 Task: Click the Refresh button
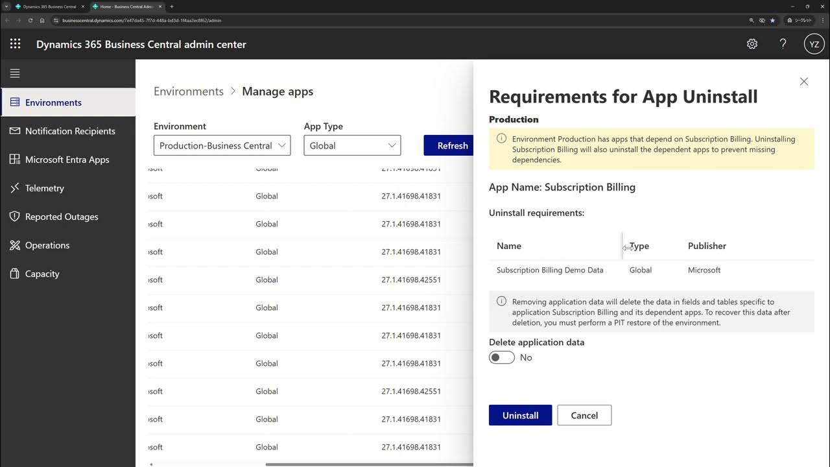pos(452,145)
